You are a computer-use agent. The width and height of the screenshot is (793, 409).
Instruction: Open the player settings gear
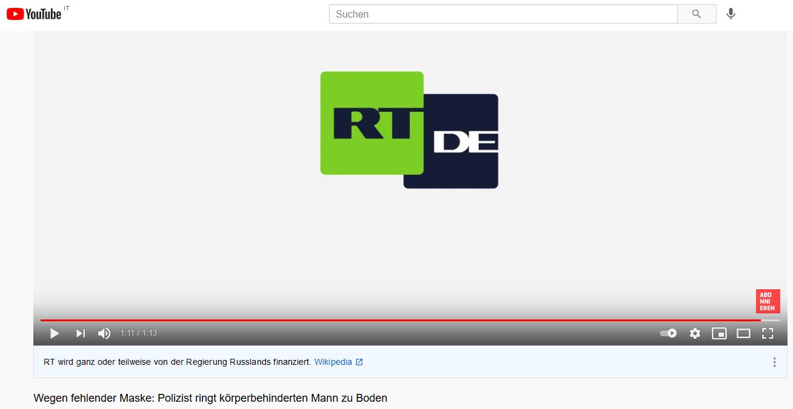coord(695,333)
